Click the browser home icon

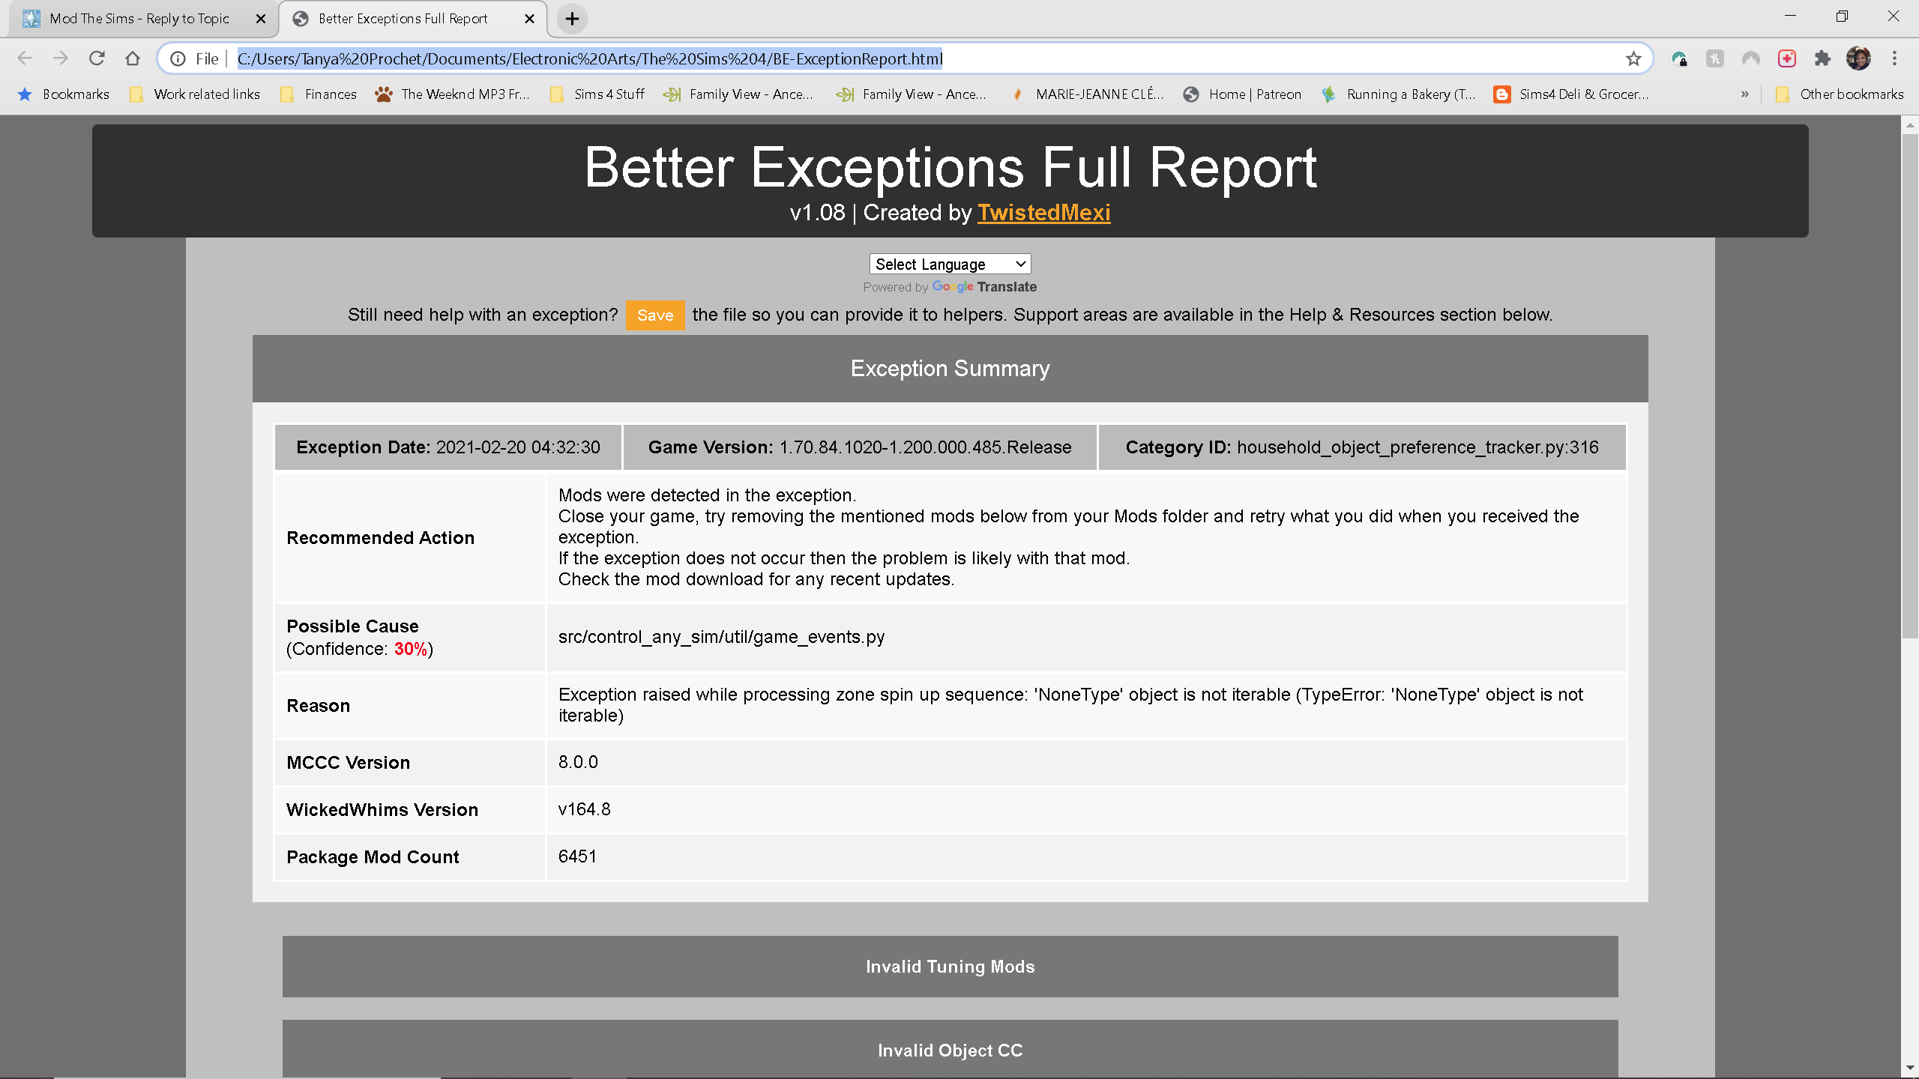(133, 58)
